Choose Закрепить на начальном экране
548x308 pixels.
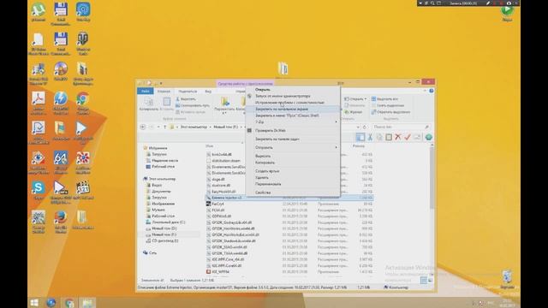click(293, 109)
